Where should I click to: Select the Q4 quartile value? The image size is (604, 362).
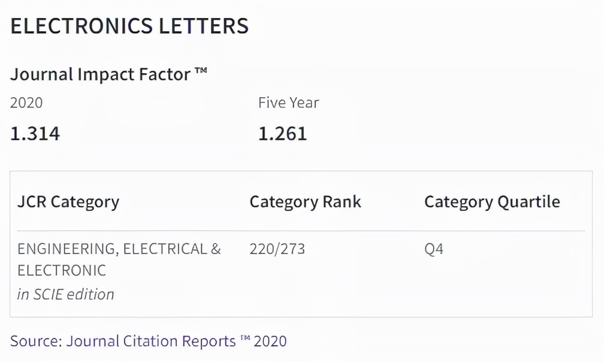point(434,249)
